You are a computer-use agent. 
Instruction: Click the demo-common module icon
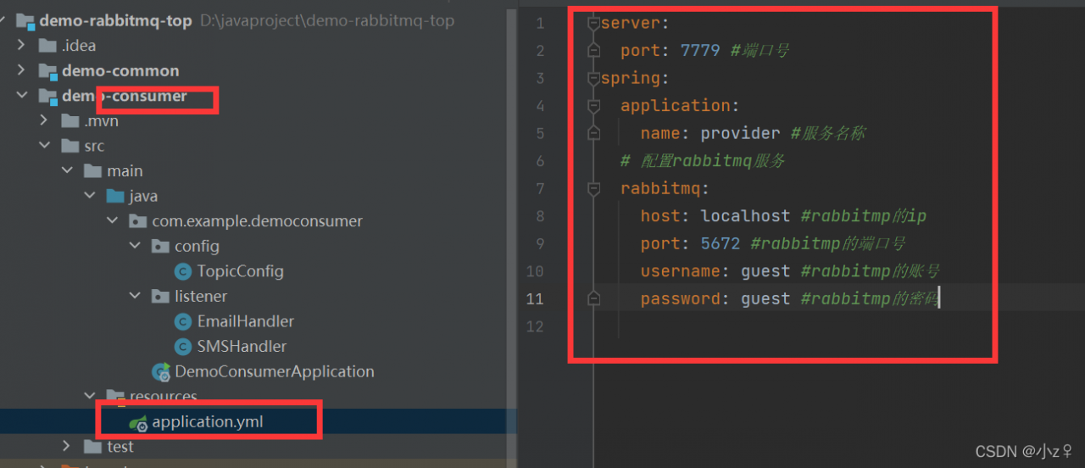point(47,70)
